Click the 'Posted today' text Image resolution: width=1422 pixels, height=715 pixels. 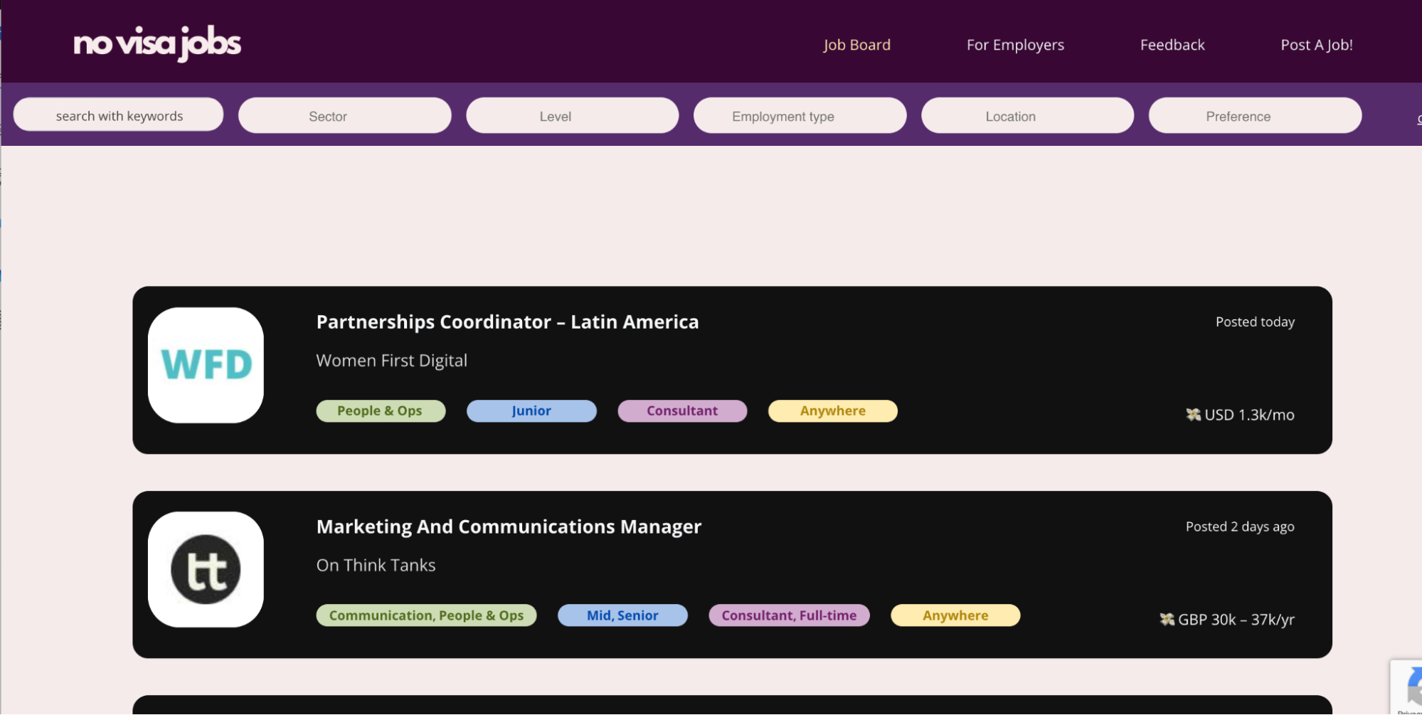click(x=1255, y=322)
